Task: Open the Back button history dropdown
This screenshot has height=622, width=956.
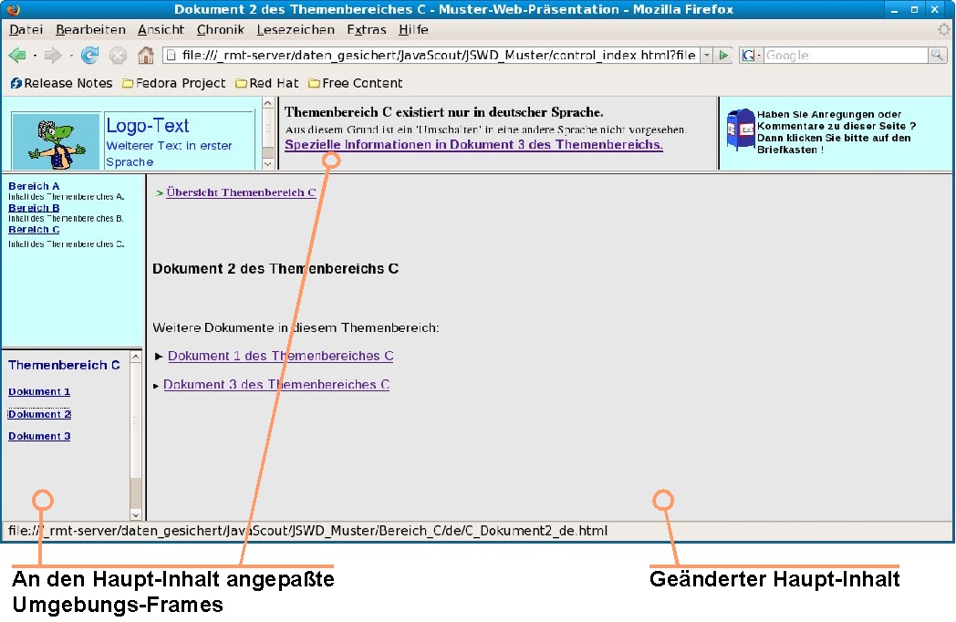Action: pos(35,56)
